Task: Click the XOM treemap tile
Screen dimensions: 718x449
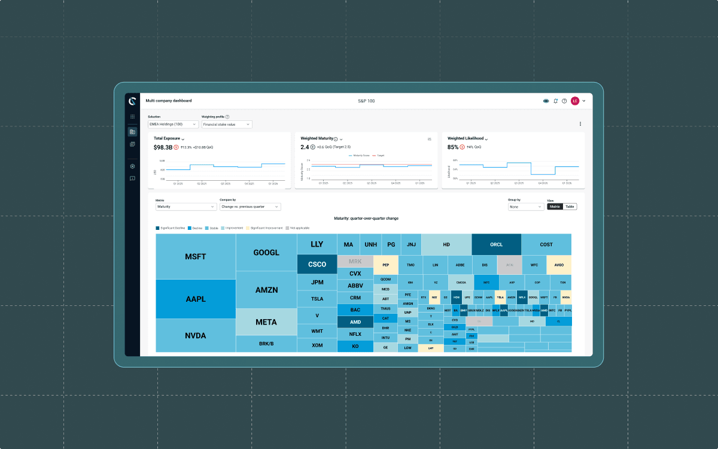Action: pyautogui.click(x=317, y=345)
